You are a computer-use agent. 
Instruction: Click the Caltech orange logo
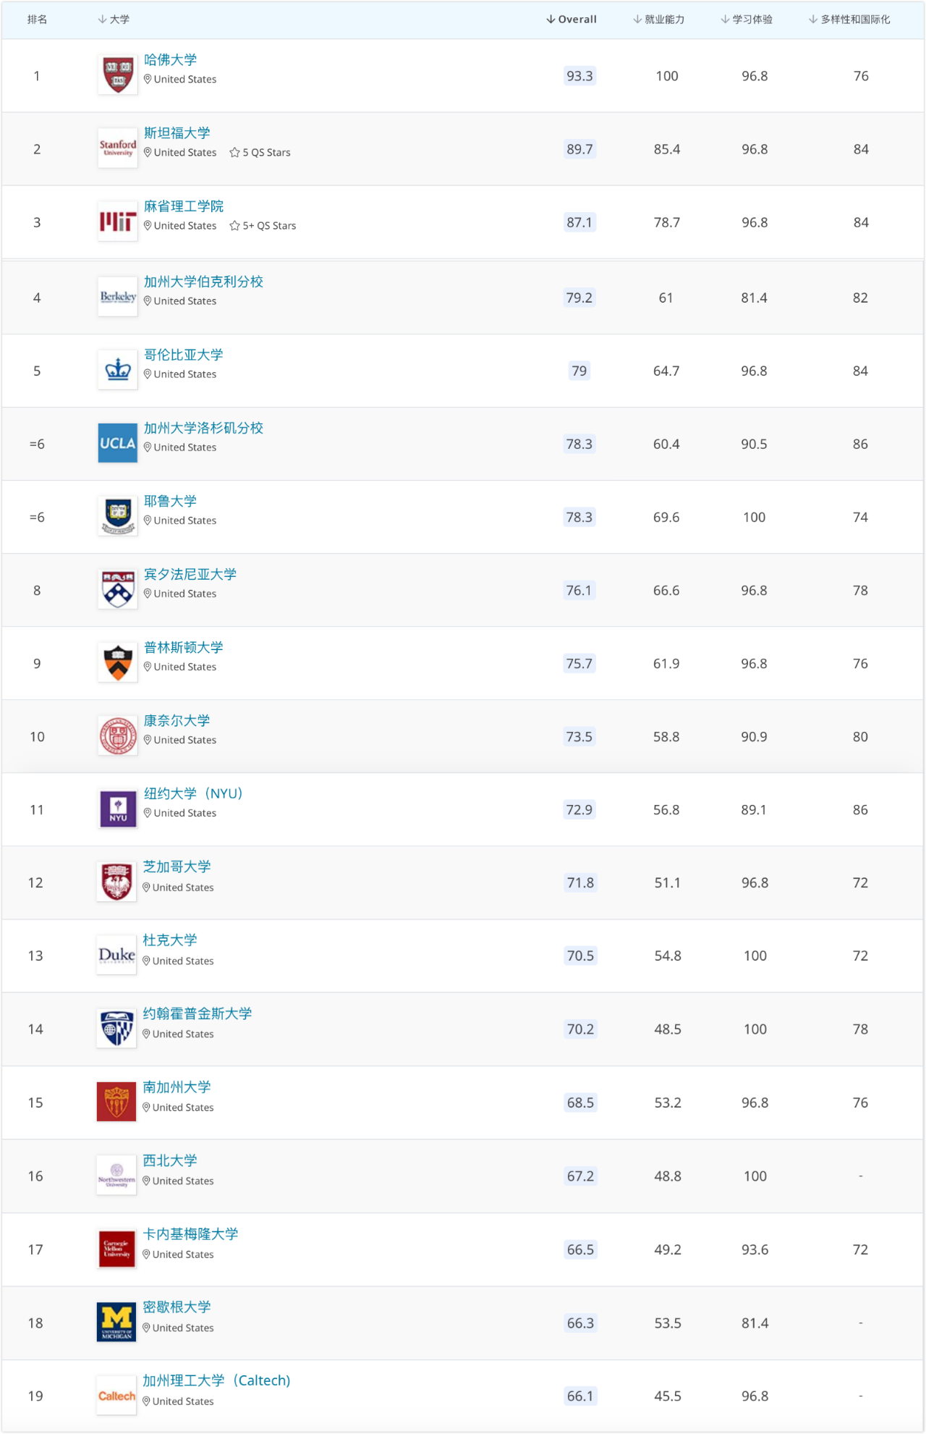coord(116,1396)
